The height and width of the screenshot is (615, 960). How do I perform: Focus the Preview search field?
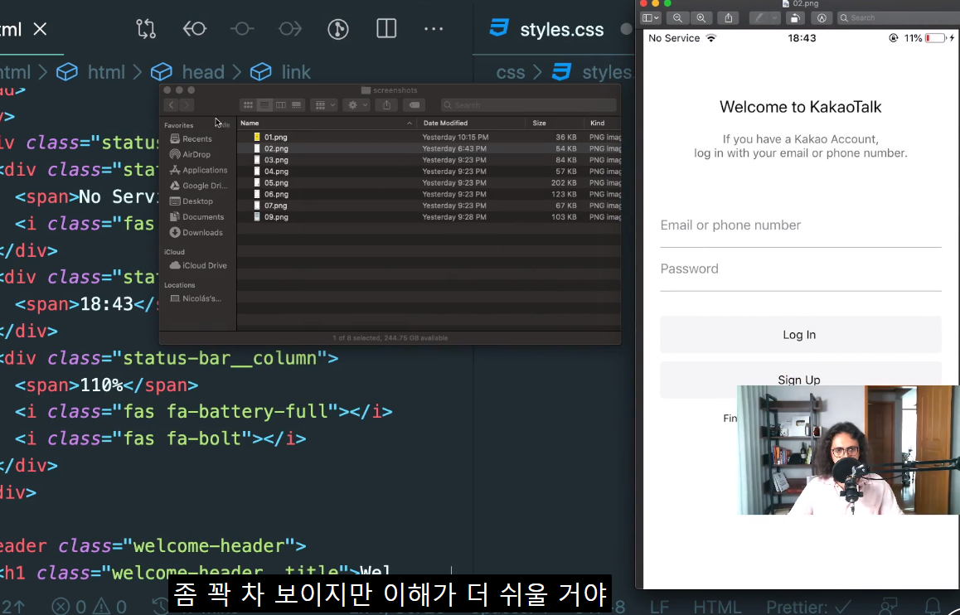(898, 18)
